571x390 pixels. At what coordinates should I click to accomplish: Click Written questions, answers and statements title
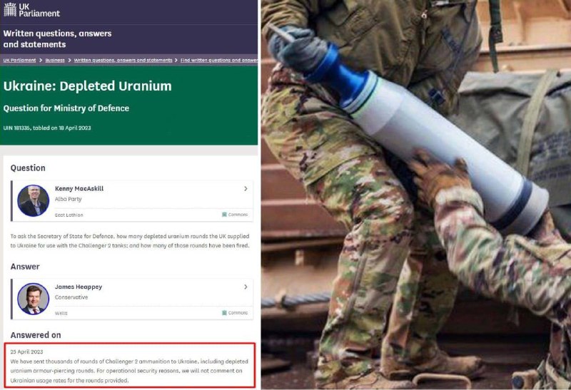click(x=58, y=39)
